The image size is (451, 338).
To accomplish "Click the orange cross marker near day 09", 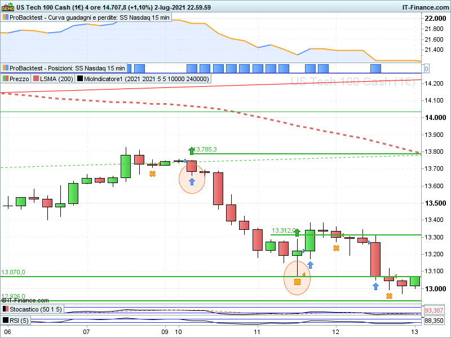I will [x=152, y=174].
